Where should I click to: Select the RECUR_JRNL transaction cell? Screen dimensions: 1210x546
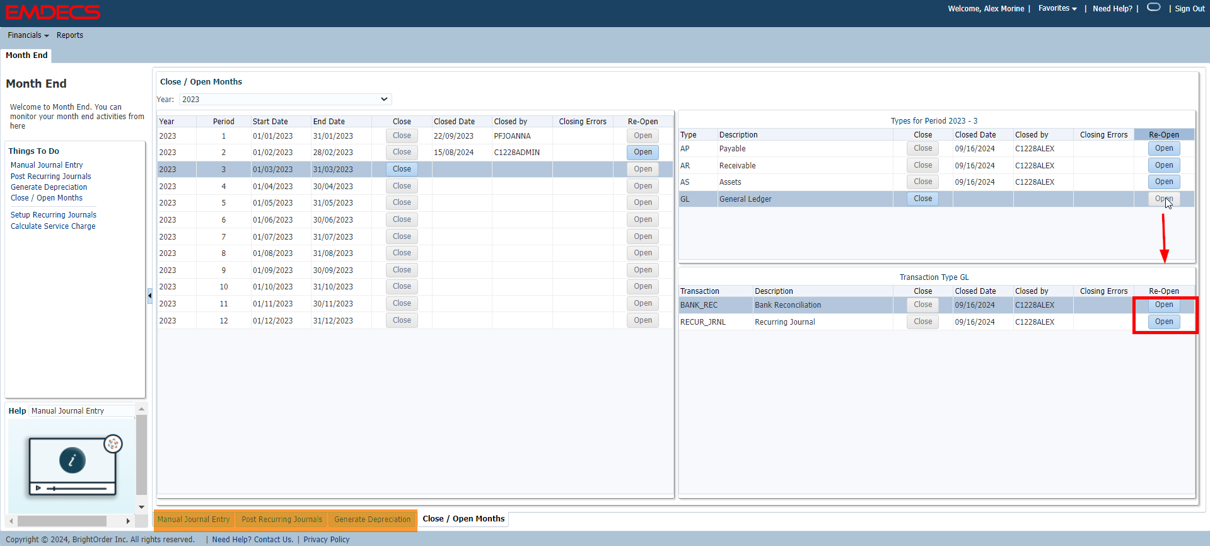point(716,322)
